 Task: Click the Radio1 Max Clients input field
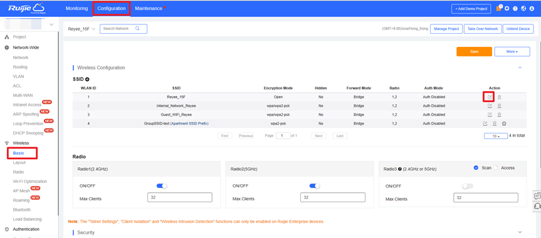click(x=180, y=197)
